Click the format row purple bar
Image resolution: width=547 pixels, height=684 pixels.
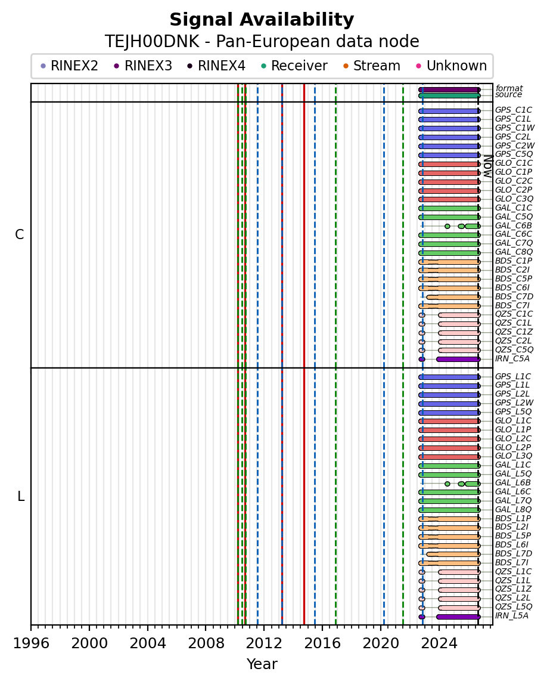point(449,90)
